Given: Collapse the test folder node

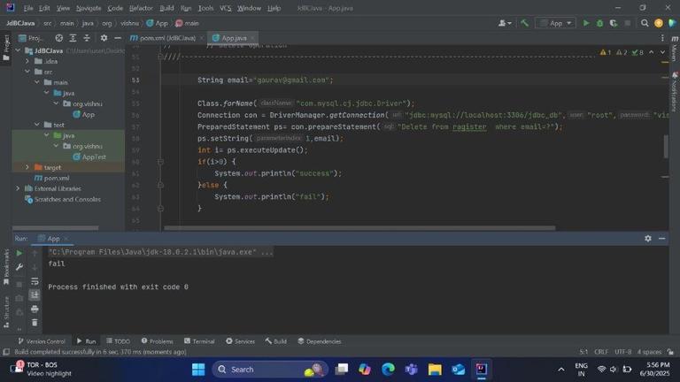Looking at the screenshot, I should pos(37,125).
